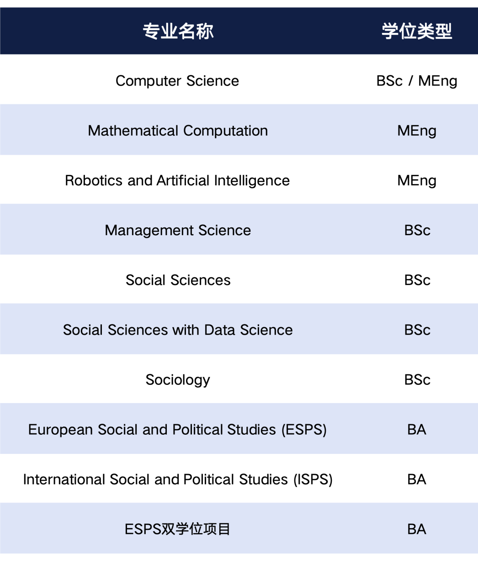
Task: Click the BSc / MEng degree cell
Action: (x=417, y=81)
